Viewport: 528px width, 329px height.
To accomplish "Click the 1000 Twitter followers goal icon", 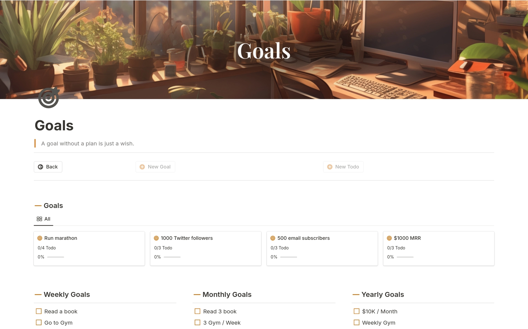I will pos(156,238).
